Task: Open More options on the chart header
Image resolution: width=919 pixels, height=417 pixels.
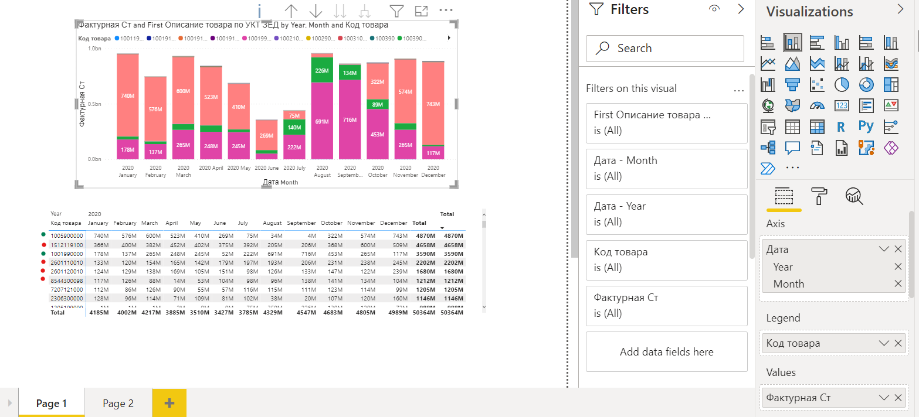Action: (446, 10)
